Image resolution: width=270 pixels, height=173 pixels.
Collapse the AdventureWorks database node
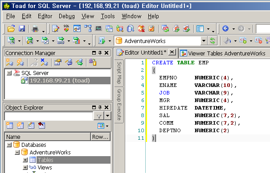click(x=17, y=153)
